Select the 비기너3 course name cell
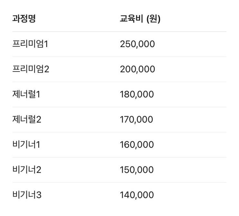Image resolution: width=239 pixels, height=216 pixels. pos(27,195)
